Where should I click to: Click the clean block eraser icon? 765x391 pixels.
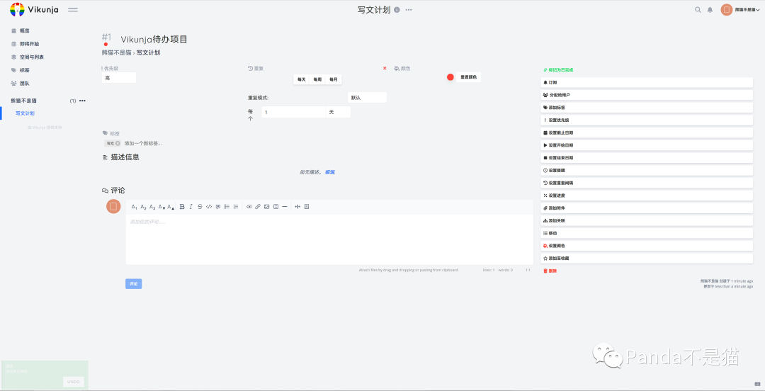pos(249,207)
